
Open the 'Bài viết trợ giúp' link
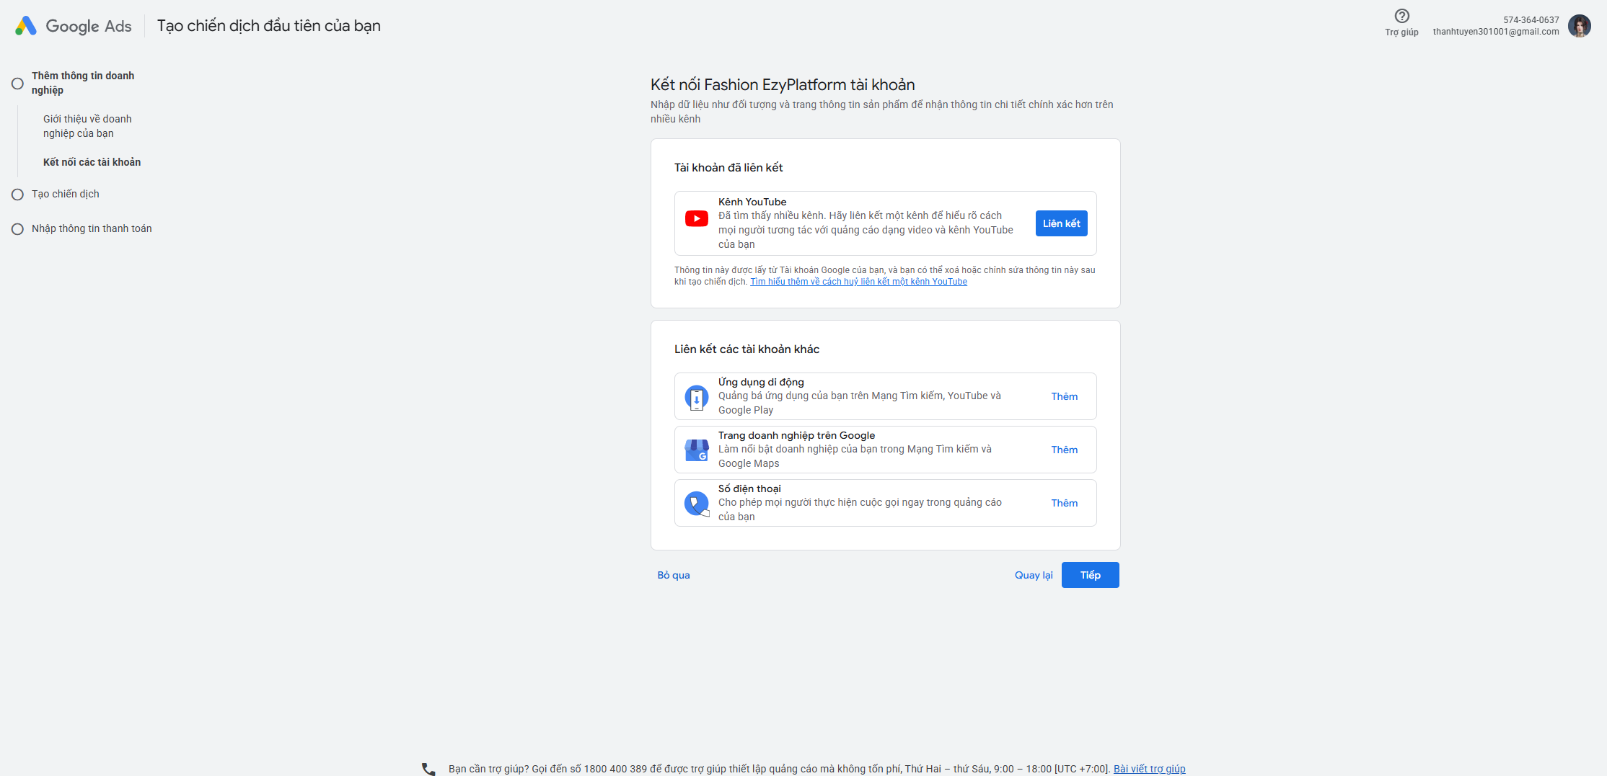tap(1150, 769)
